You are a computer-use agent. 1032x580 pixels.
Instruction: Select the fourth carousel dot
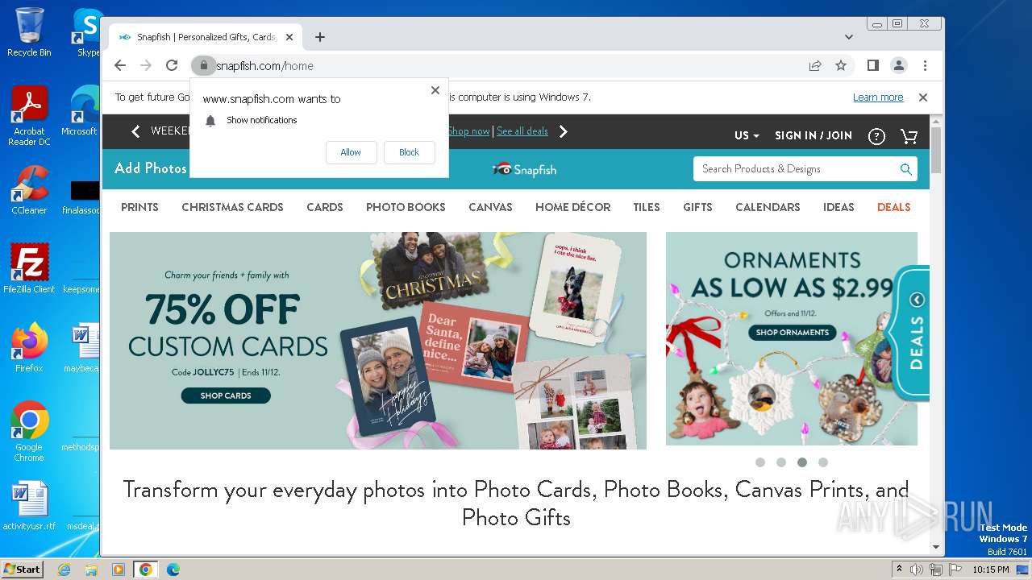pyautogui.click(x=823, y=462)
